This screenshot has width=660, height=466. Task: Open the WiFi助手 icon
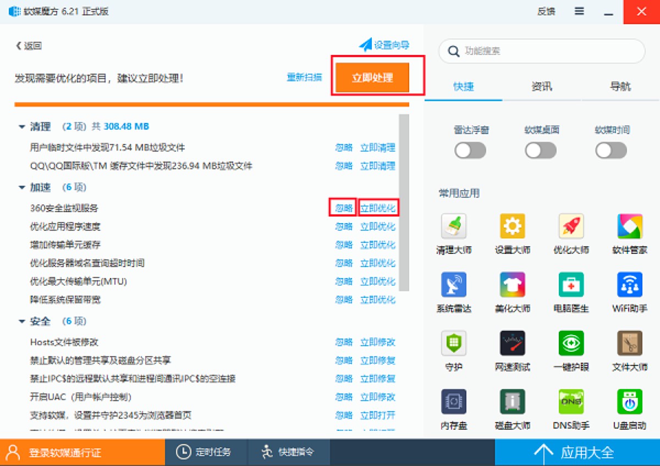pos(630,284)
